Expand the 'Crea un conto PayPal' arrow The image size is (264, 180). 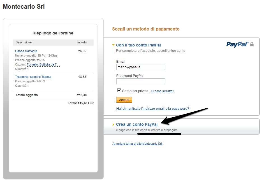[x=113, y=125]
